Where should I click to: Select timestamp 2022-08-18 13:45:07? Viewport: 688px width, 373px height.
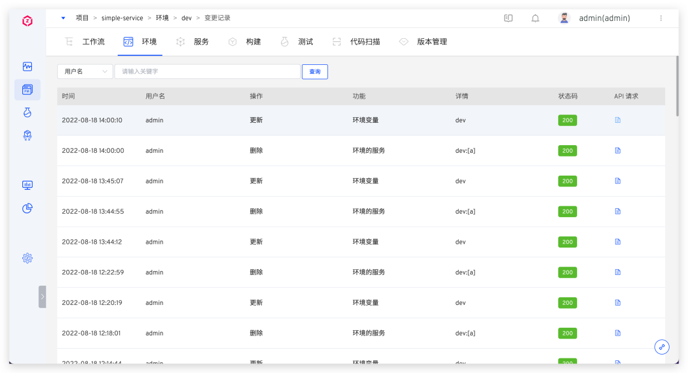pos(92,181)
